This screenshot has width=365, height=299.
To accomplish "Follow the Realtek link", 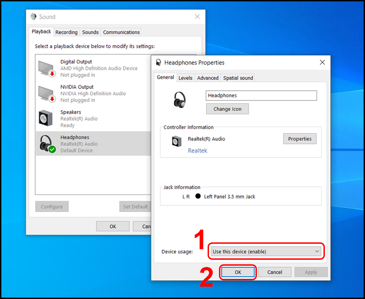I will click(197, 151).
